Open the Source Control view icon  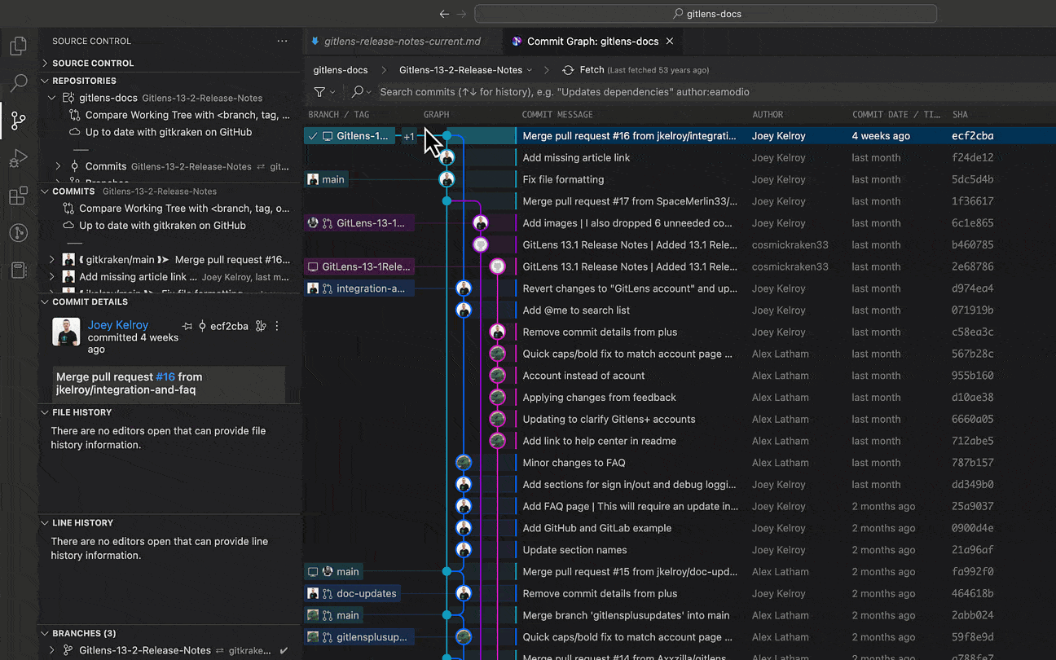click(x=18, y=121)
